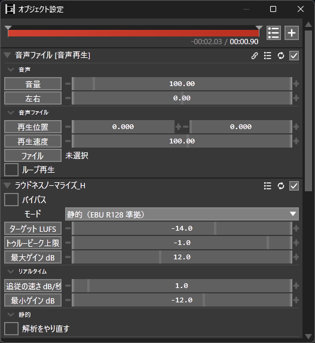The image size is (315, 343).
Task: Click the 追従の速さ dB/秒 parameter button
Action: pos(33,286)
